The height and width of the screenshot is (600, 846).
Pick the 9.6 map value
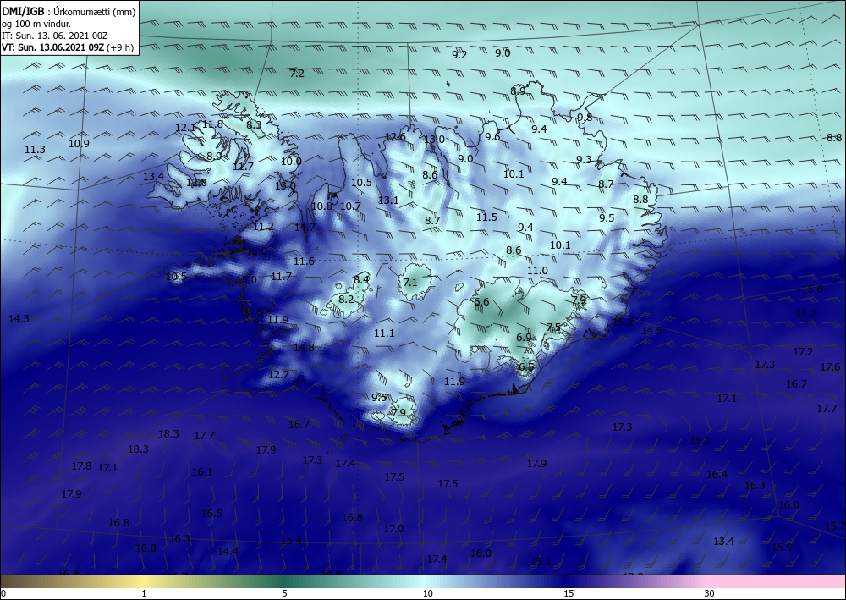pos(492,137)
